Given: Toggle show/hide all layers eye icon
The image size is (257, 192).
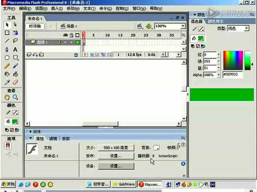Looking at the screenshot, I should (66, 35).
